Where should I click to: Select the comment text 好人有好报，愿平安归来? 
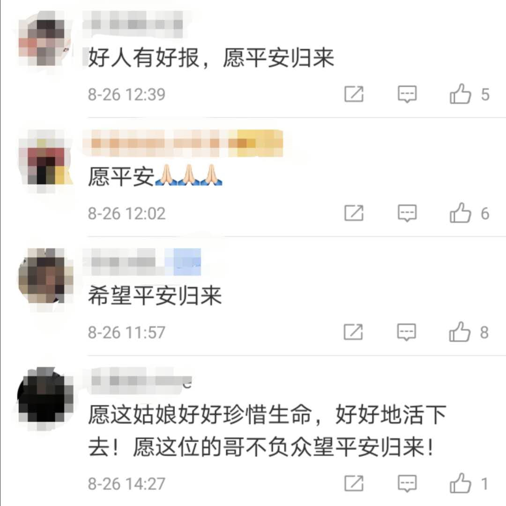coord(211,58)
